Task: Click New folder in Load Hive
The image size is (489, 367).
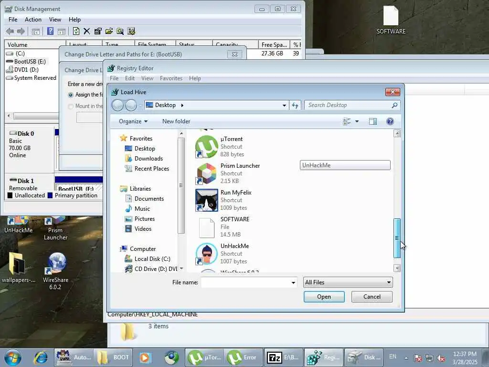Action: coord(176,121)
